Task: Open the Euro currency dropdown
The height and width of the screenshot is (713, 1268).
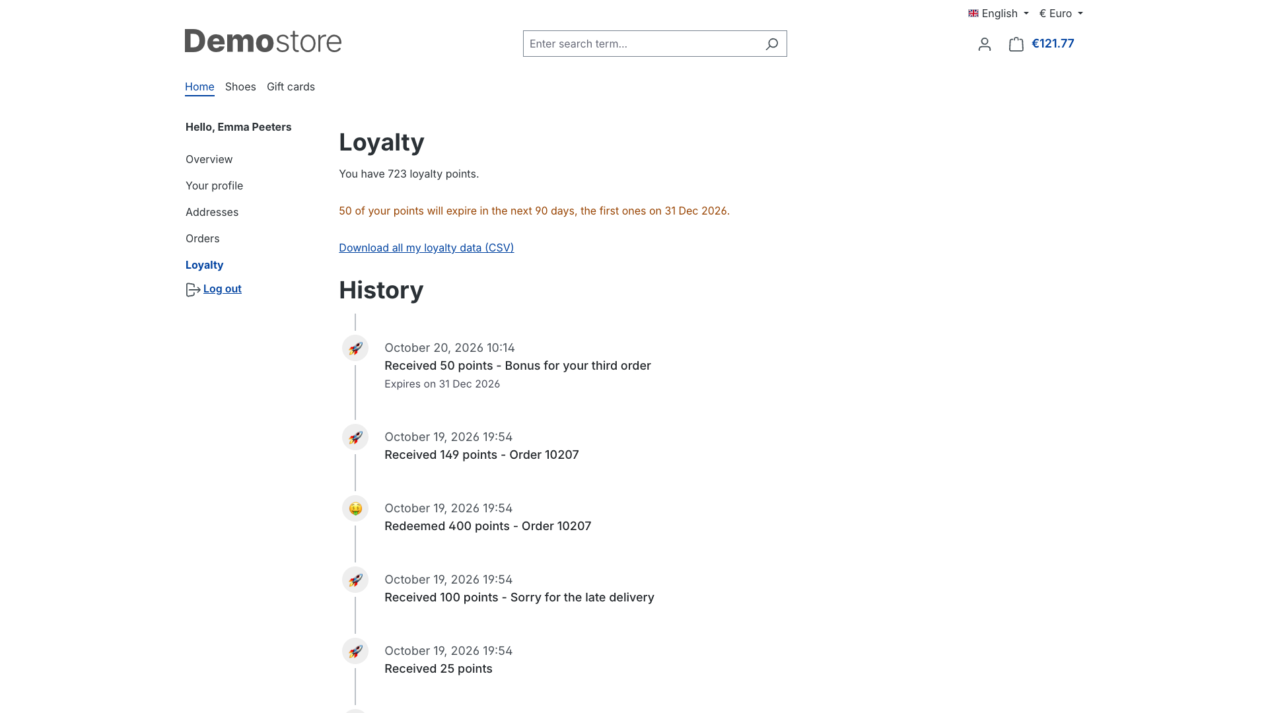Action: click(1061, 13)
